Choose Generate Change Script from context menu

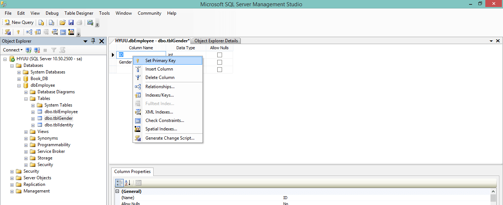(168, 138)
